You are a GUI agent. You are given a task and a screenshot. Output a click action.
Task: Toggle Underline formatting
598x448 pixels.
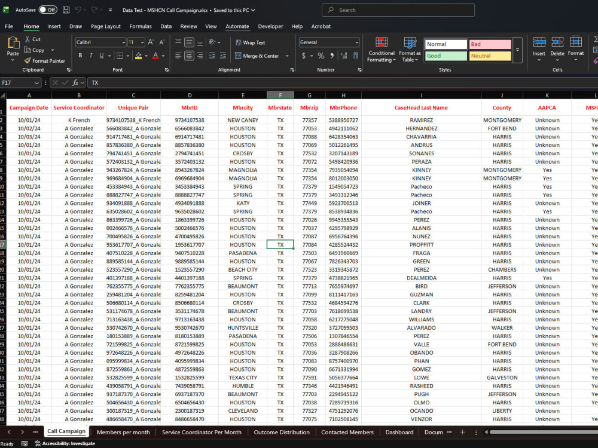[x=102, y=56]
